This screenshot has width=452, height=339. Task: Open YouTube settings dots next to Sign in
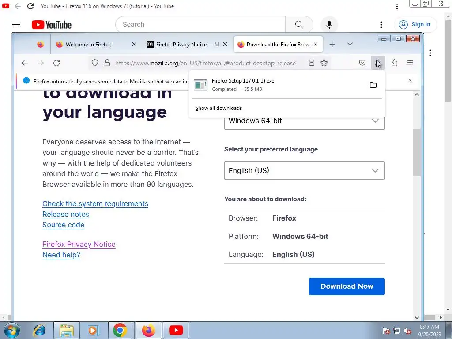(x=381, y=25)
